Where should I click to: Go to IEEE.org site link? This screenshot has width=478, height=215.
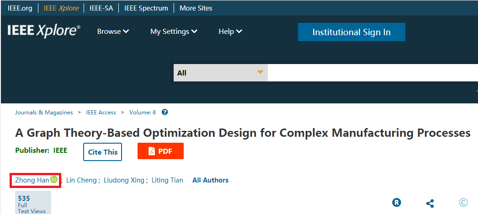20,8
